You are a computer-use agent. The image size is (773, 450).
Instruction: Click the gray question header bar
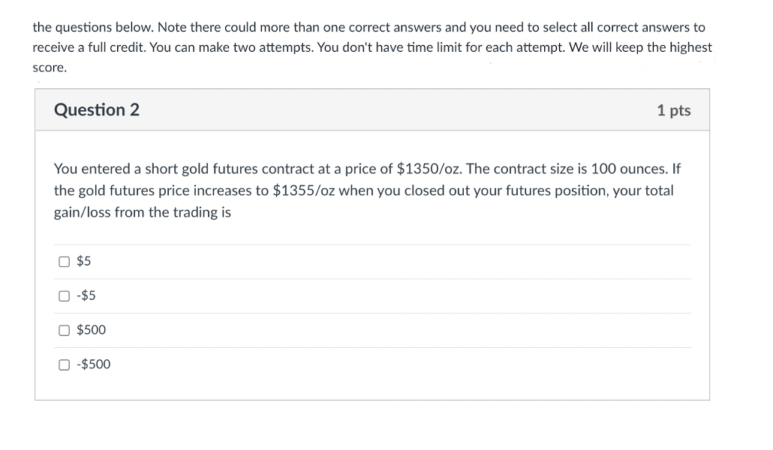tap(375, 110)
